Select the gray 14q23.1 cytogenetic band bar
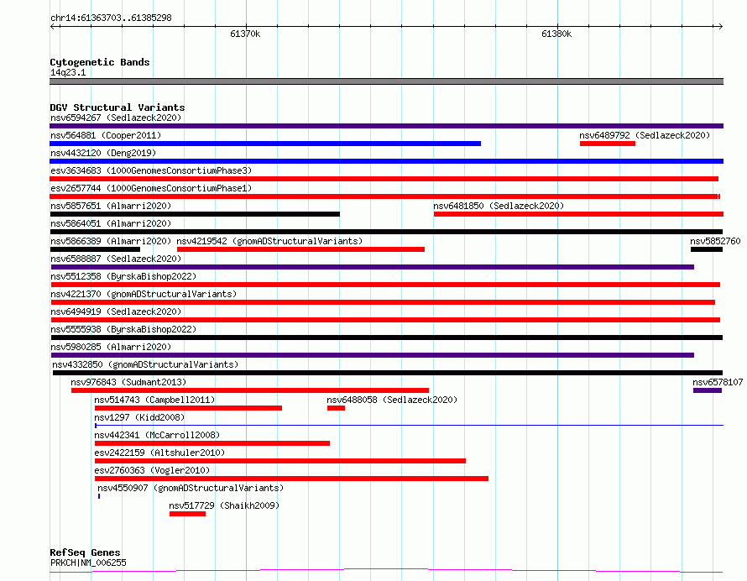The height and width of the screenshot is (581, 747). tap(386, 81)
